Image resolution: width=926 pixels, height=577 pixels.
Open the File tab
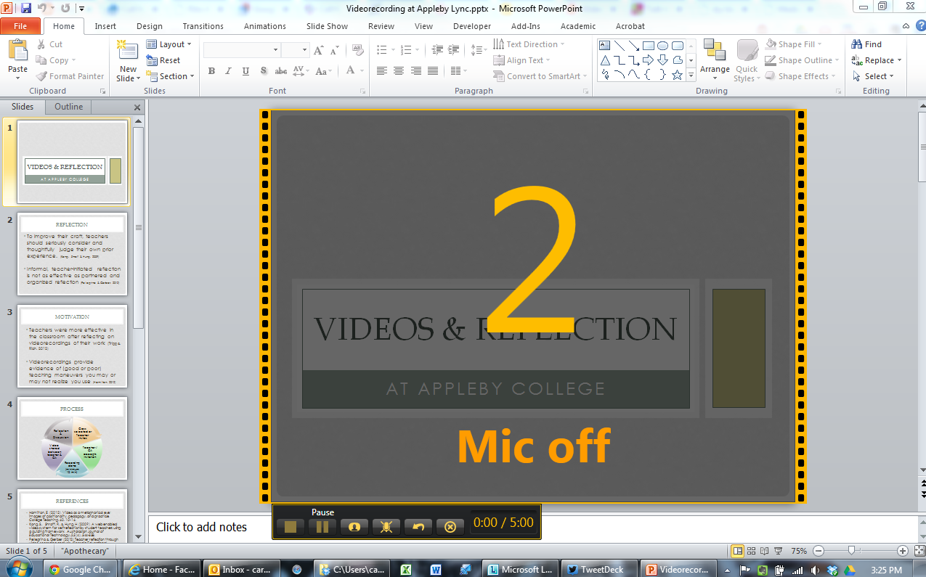(x=20, y=26)
